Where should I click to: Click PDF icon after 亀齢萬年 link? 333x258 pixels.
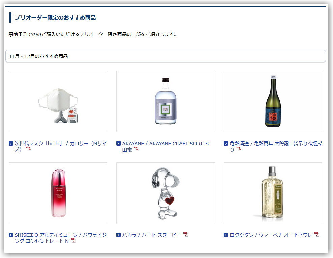239,149
